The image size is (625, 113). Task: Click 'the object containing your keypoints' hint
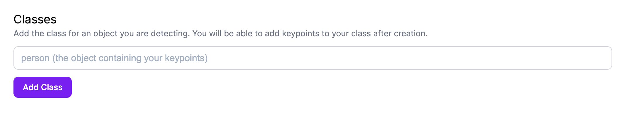pos(130,58)
